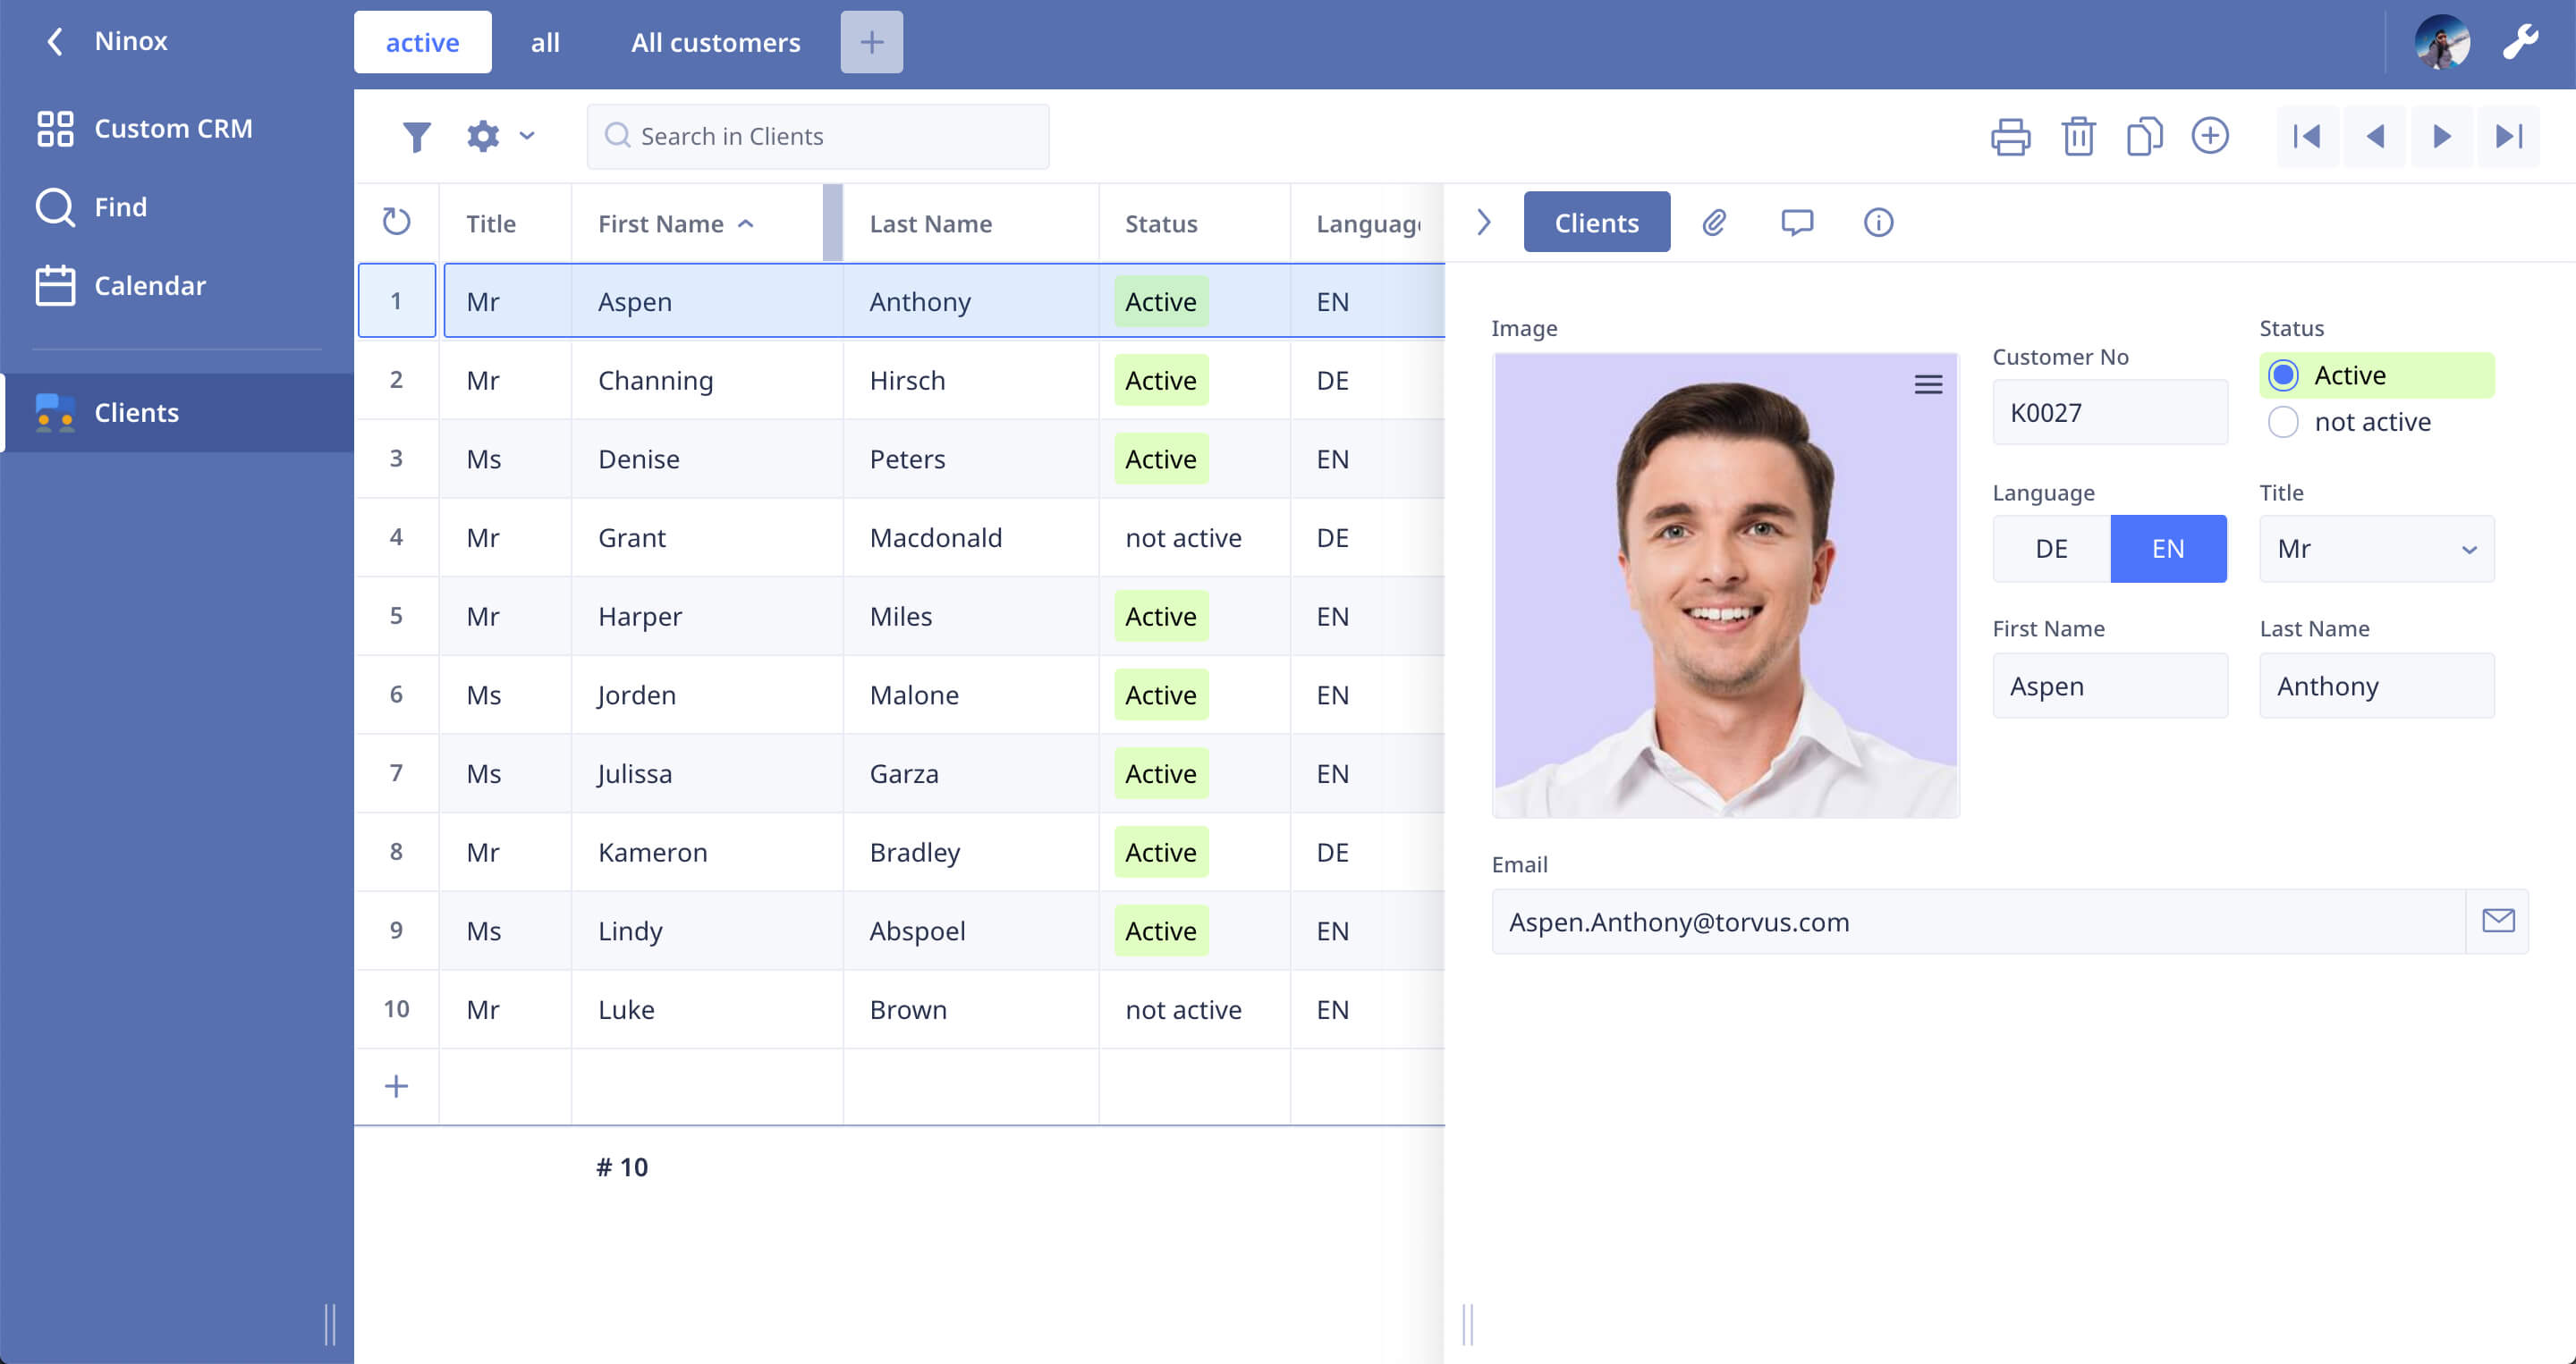Set language to DE
Image resolution: width=2576 pixels, height=1364 pixels.
(x=2051, y=549)
